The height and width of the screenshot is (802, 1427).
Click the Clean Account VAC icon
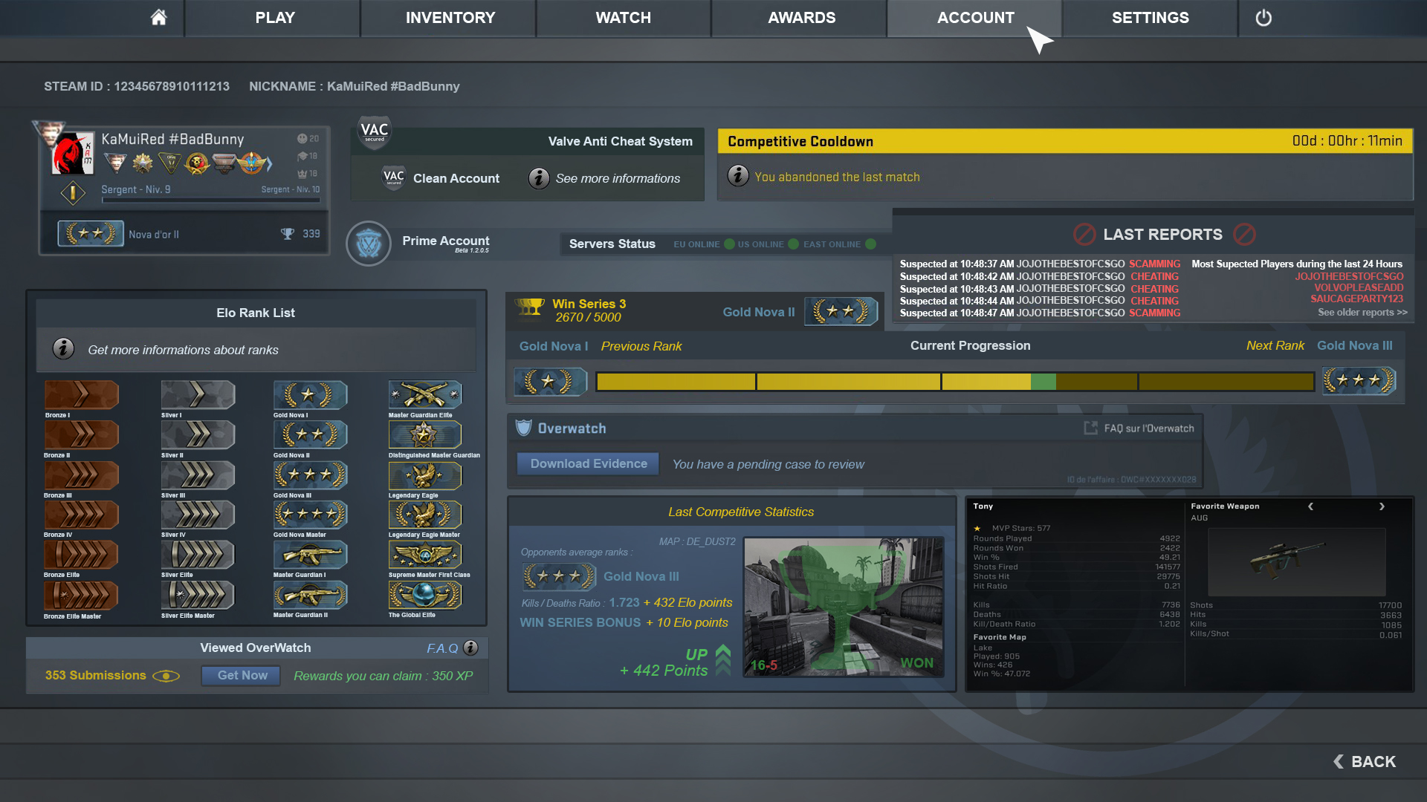click(x=394, y=177)
